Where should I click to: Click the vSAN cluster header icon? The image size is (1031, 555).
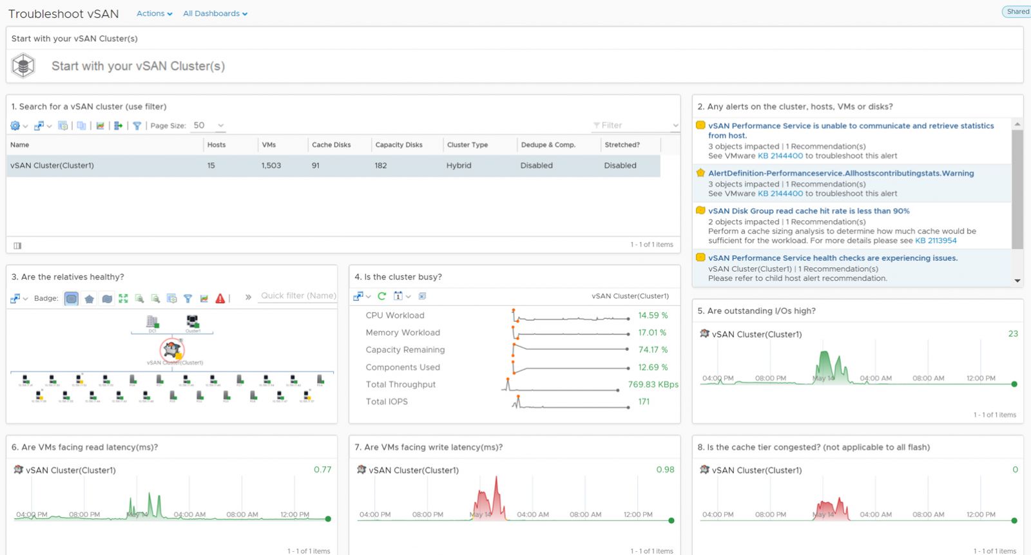[x=23, y=66]
